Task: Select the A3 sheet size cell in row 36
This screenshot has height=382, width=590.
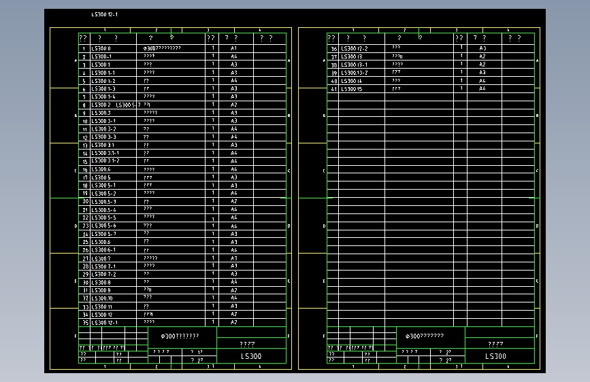Action: click(482, 48)
